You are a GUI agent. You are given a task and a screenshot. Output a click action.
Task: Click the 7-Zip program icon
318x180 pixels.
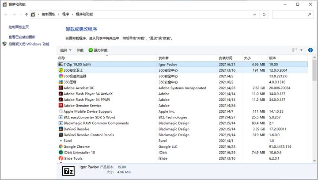coord(61,65)
